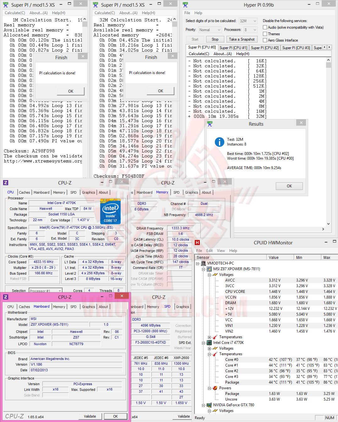Switch to Super PI [CPU #1] tab
Image resolution: width=338 pixels, height=422 pixels.
click(233, 48)
